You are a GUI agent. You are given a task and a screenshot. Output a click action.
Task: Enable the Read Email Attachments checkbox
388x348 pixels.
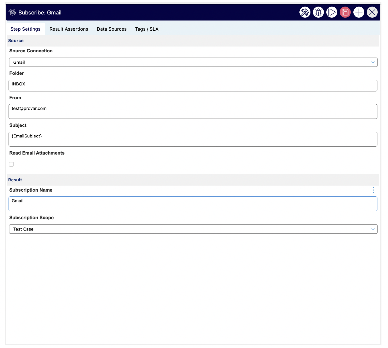click(11, 164)
